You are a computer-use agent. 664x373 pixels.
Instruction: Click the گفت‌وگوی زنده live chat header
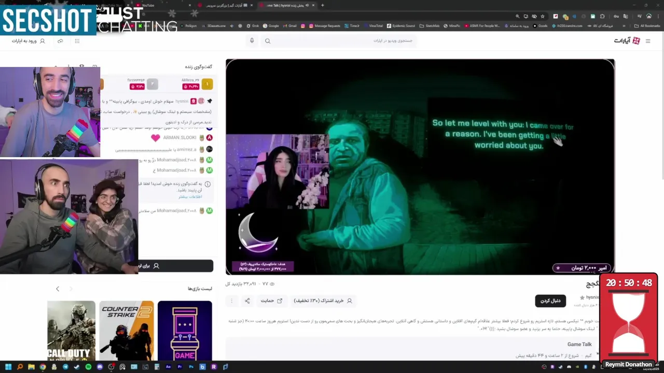click(x=199, y=66)
